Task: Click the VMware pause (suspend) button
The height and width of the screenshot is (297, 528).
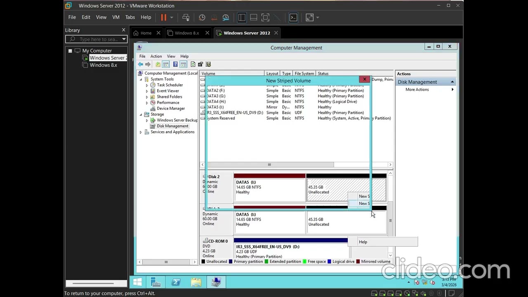Action: (164, 17)
